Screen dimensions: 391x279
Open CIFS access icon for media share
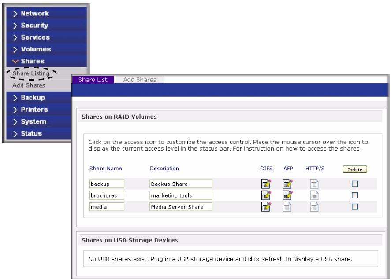tap(266, 206)
